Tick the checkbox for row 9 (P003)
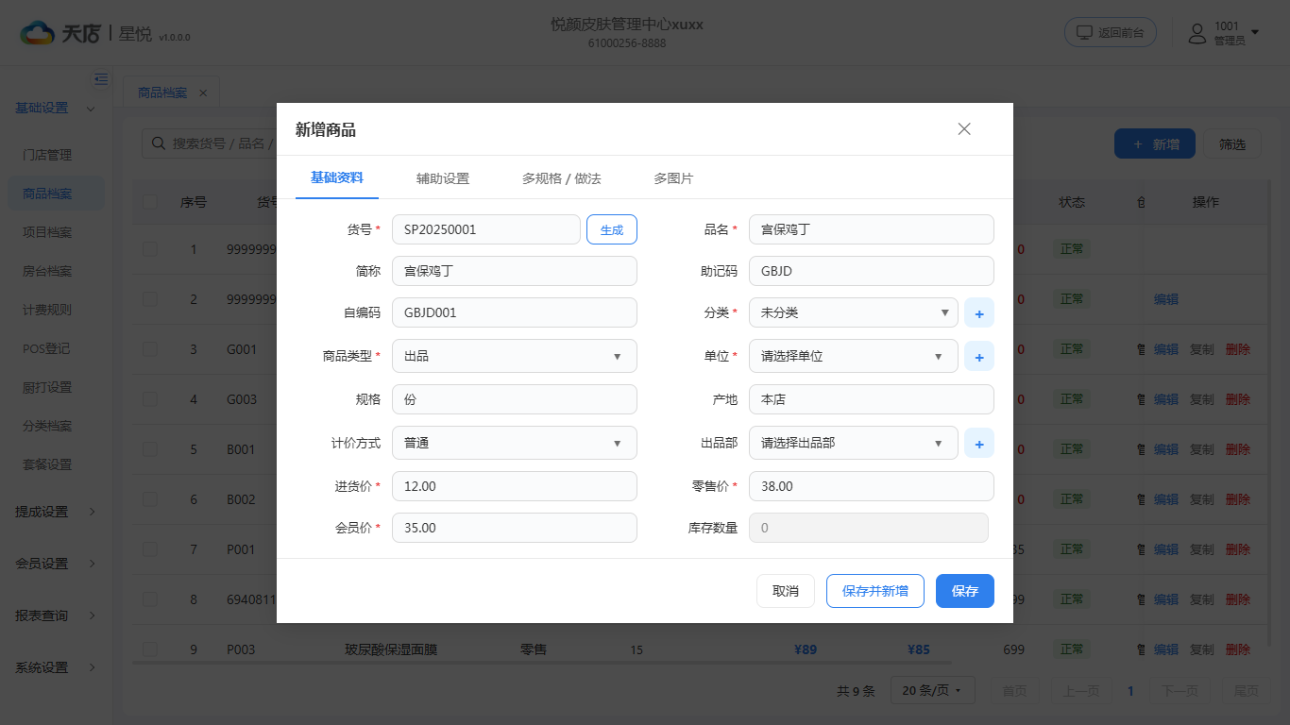Screen dimensions: 1290x725 point(150,649)
